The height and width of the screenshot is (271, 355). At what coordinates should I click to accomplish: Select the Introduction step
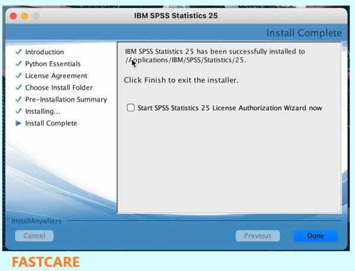tap(44, 52)
